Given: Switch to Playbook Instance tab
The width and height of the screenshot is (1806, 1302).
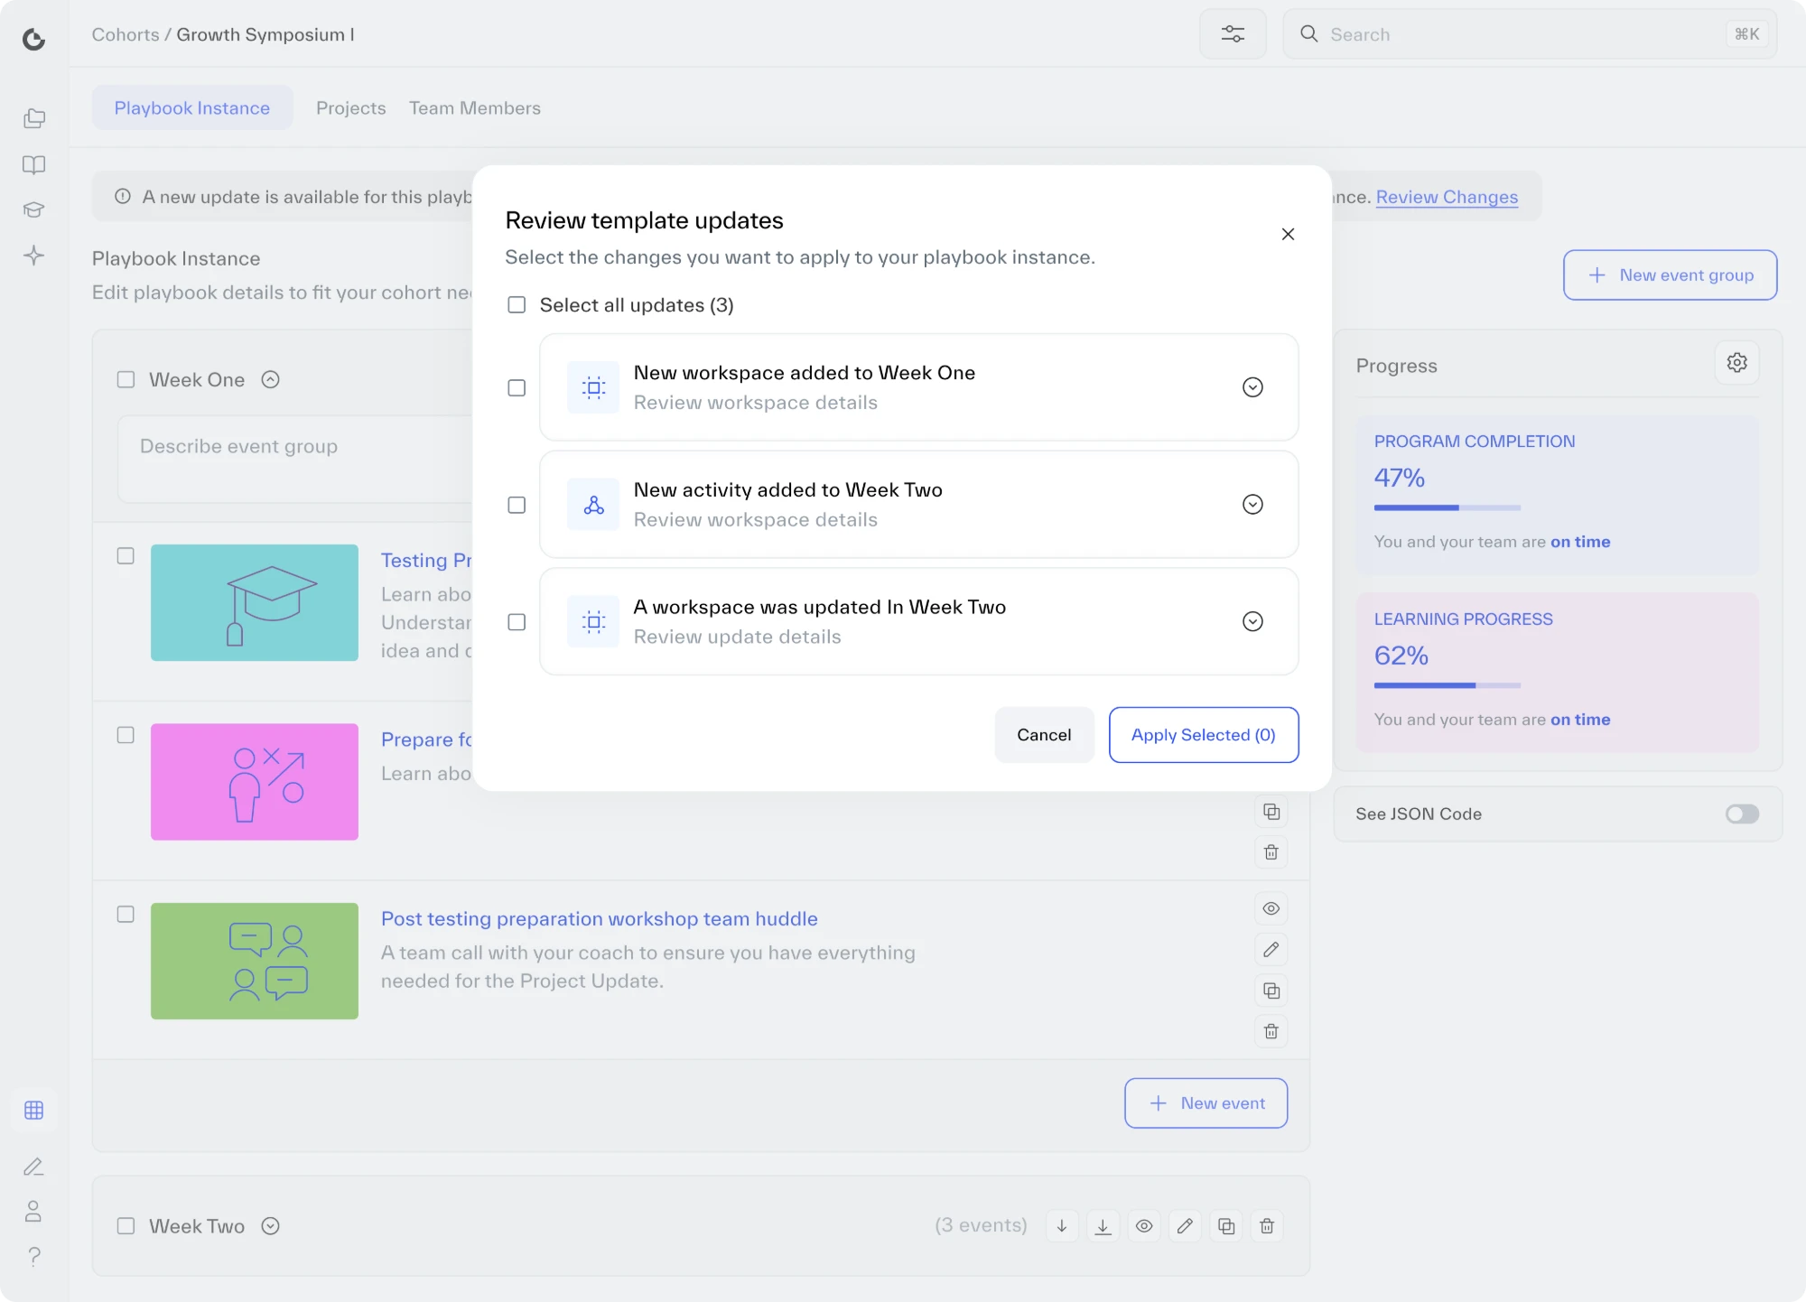Looking at the screenshot, I should [x=192, y=107].
